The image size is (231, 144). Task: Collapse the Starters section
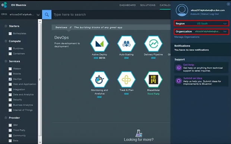[6, 26]
